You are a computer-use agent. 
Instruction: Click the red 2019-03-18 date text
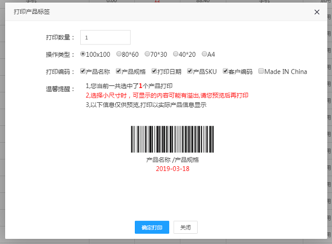(x=172, y=168)
